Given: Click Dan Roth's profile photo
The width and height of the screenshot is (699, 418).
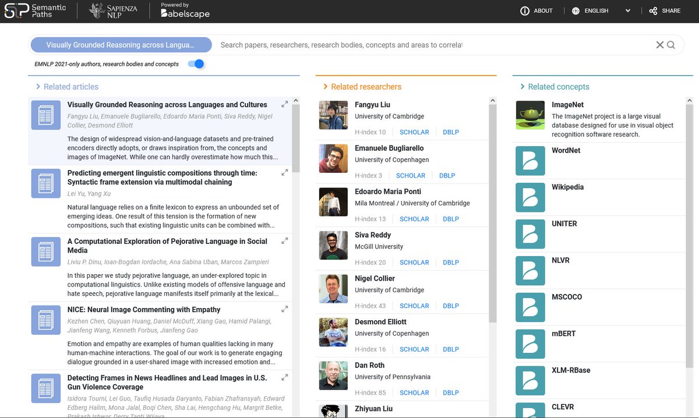Looking at the screenshot, I should (x=333, y=376).
